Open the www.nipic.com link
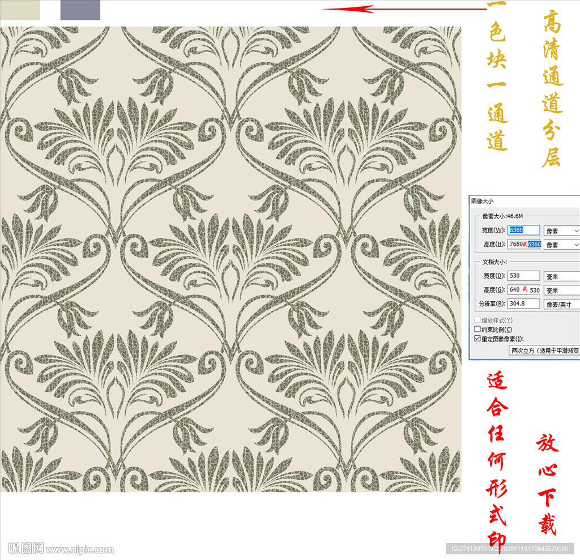The height and width of the screenshot is (560, 580). 80,549
